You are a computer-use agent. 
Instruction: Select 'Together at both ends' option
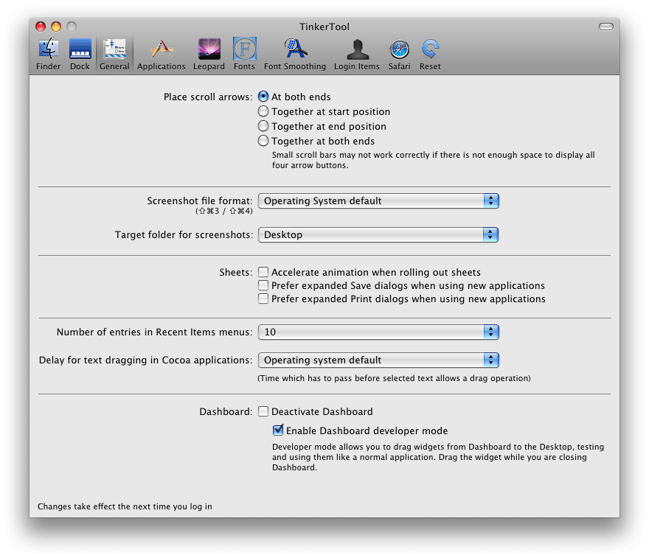pyautogui.click(x=263, y=141)
